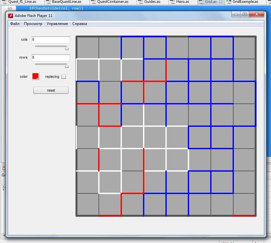Open the Файл menu
Image resolution: width=271 pixels, height=243 pixels.
pyautogui.click(x=15, y=24)
